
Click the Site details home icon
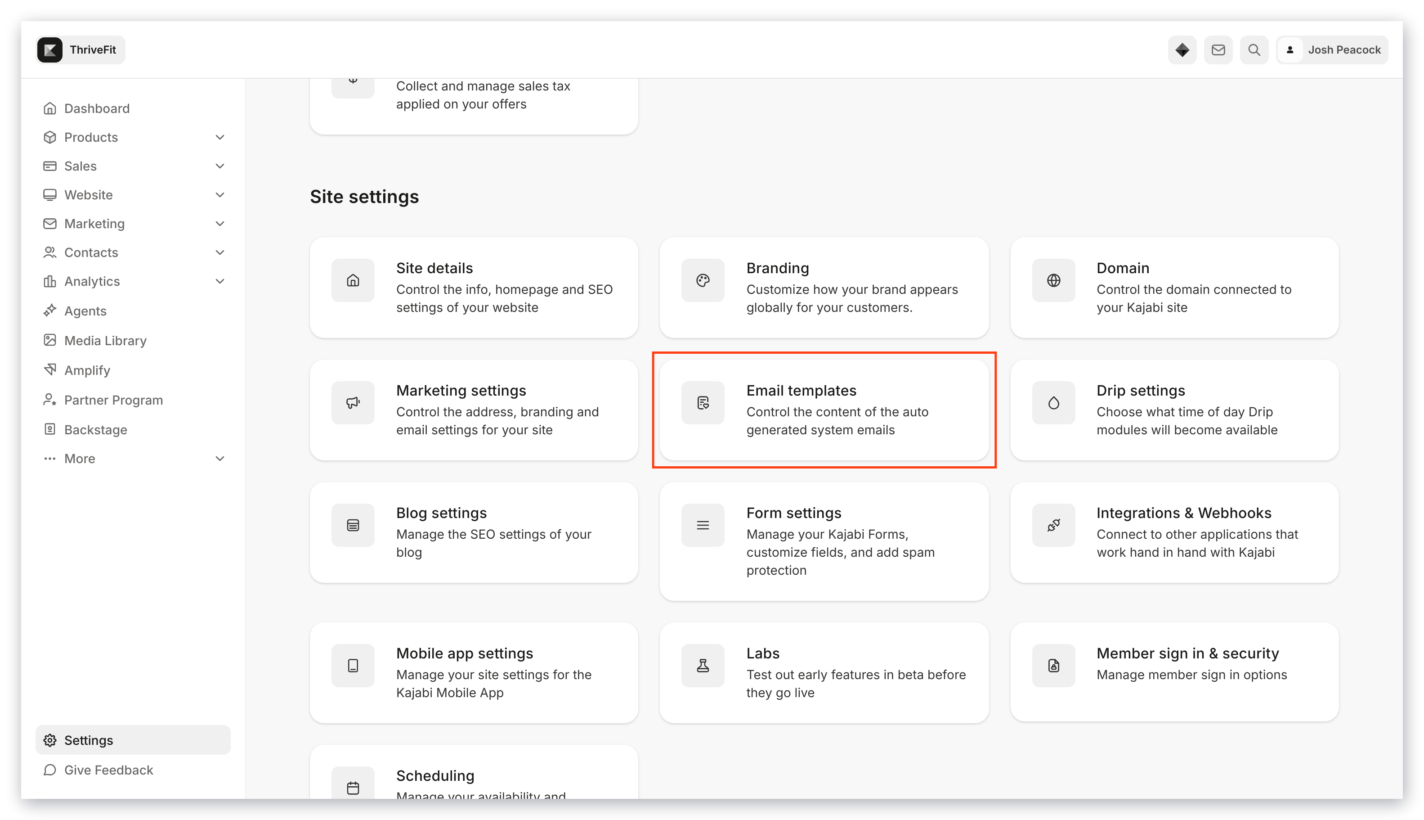tap(353, 280)
